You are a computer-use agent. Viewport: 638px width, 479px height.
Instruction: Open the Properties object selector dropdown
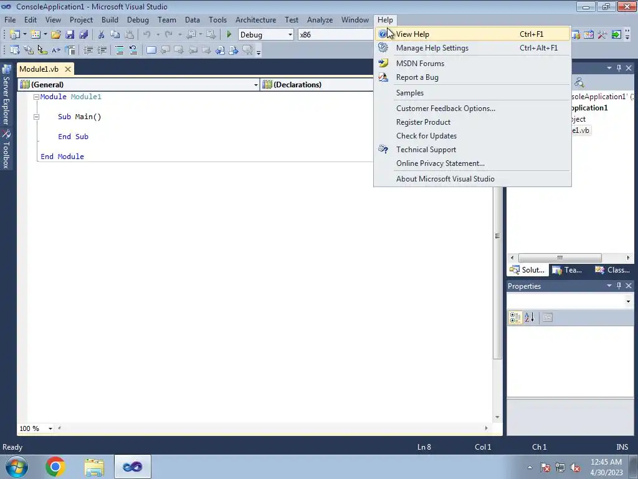tap(628, 301)
